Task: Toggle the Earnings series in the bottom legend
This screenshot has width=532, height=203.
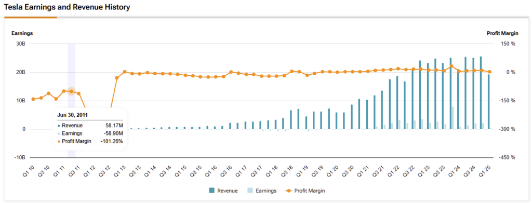Action: (x=262, y=191)
